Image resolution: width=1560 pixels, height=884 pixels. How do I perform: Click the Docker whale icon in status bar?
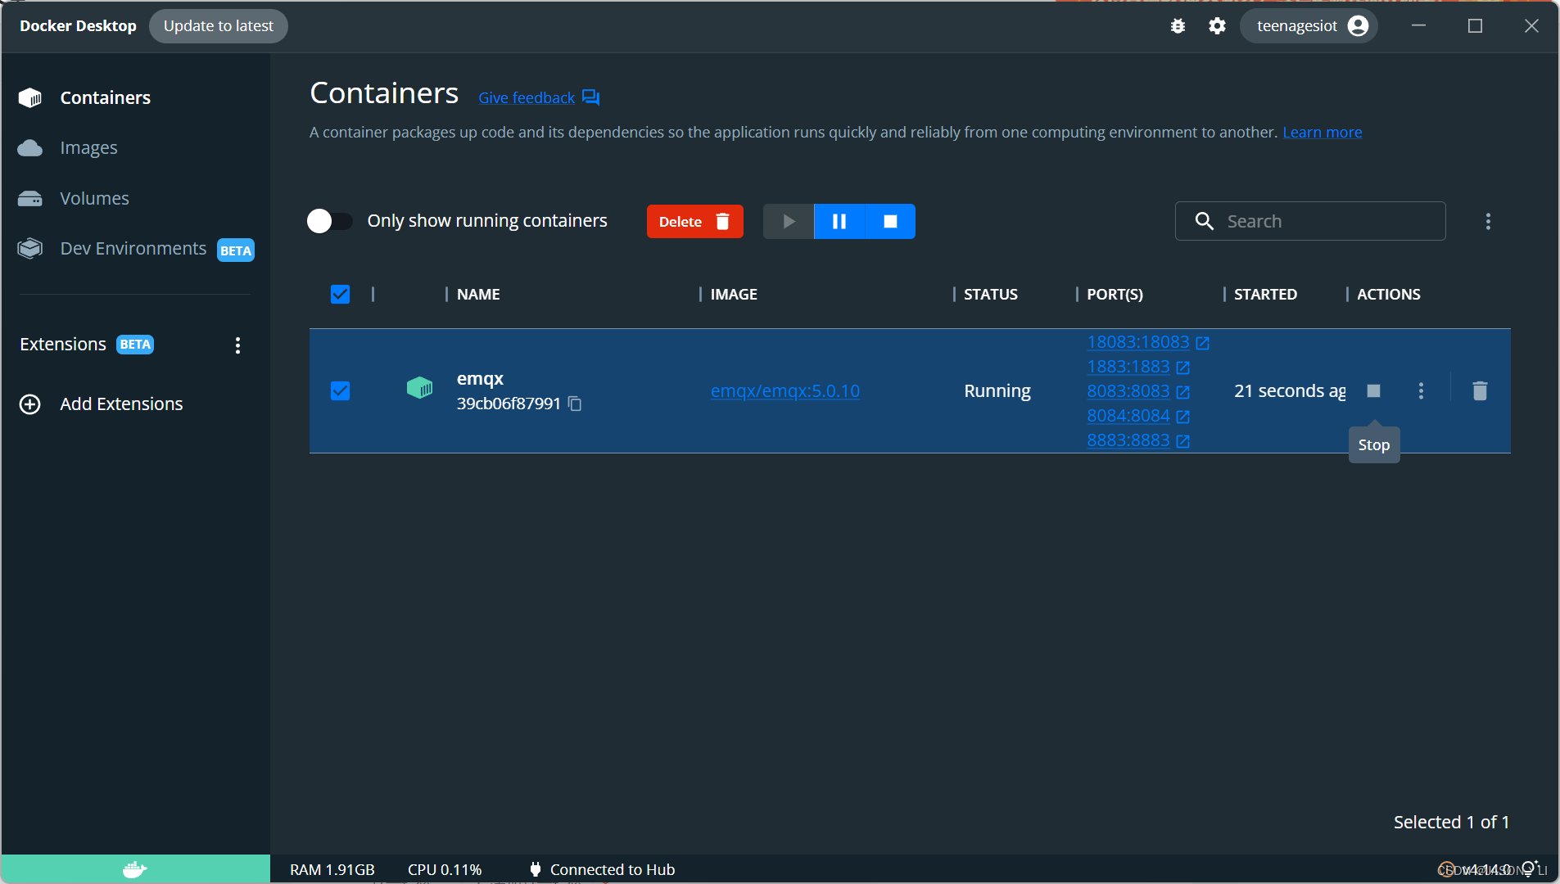pos(134,868)
